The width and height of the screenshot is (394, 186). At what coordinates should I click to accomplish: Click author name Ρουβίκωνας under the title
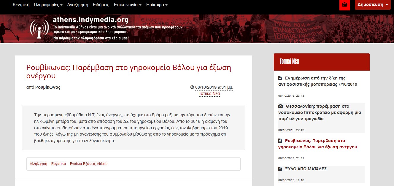pos(48,88)
